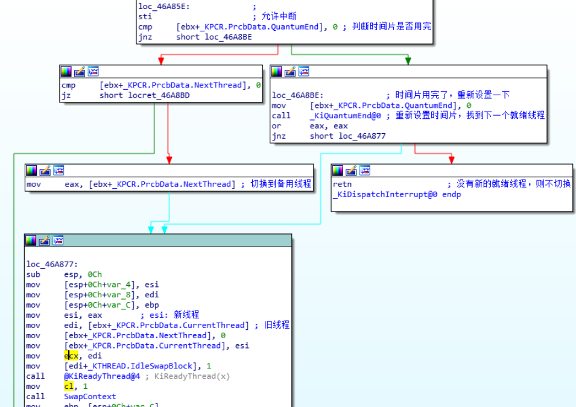Click the color palette icon on the NextThread cmp node

[65, 71]
